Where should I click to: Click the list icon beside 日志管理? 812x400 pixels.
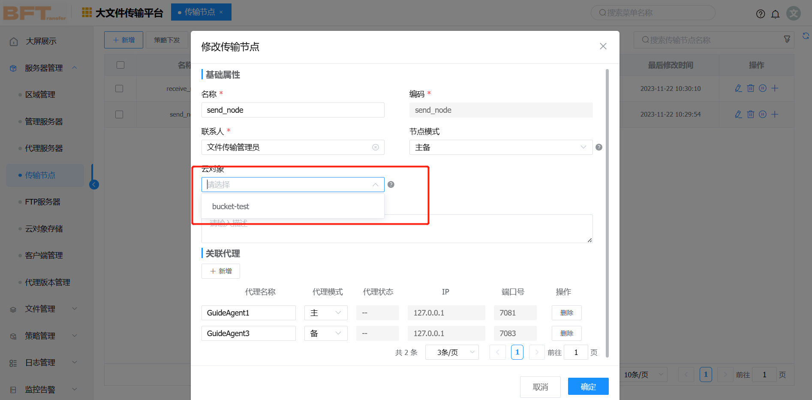(13, 363)
